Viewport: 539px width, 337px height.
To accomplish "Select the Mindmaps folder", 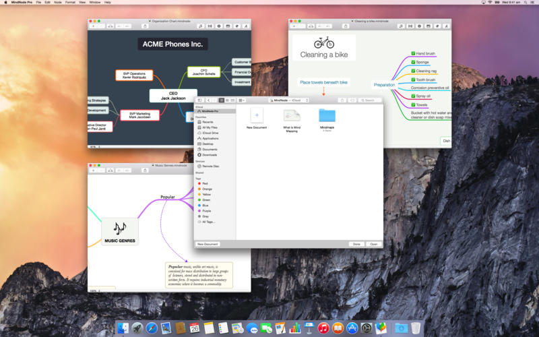I will tap(327, 116).
